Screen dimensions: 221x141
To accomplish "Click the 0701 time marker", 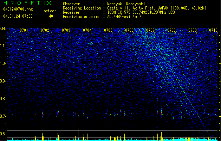I will (x=24, y=30).
